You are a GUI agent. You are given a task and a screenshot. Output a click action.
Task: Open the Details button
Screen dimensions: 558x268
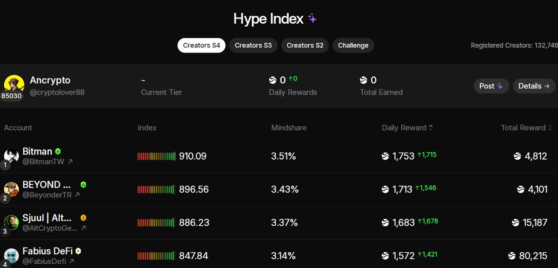point(534,86)
